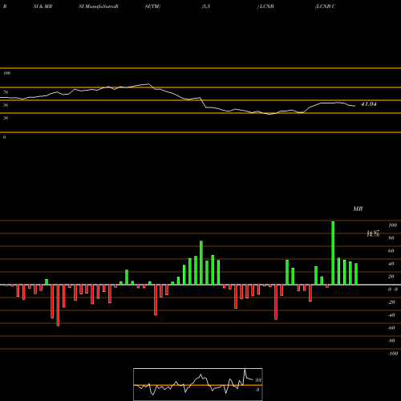Click the RSI axis label 30
The height and width of the screenshot is (401, 401).
(x=6, y=118)
